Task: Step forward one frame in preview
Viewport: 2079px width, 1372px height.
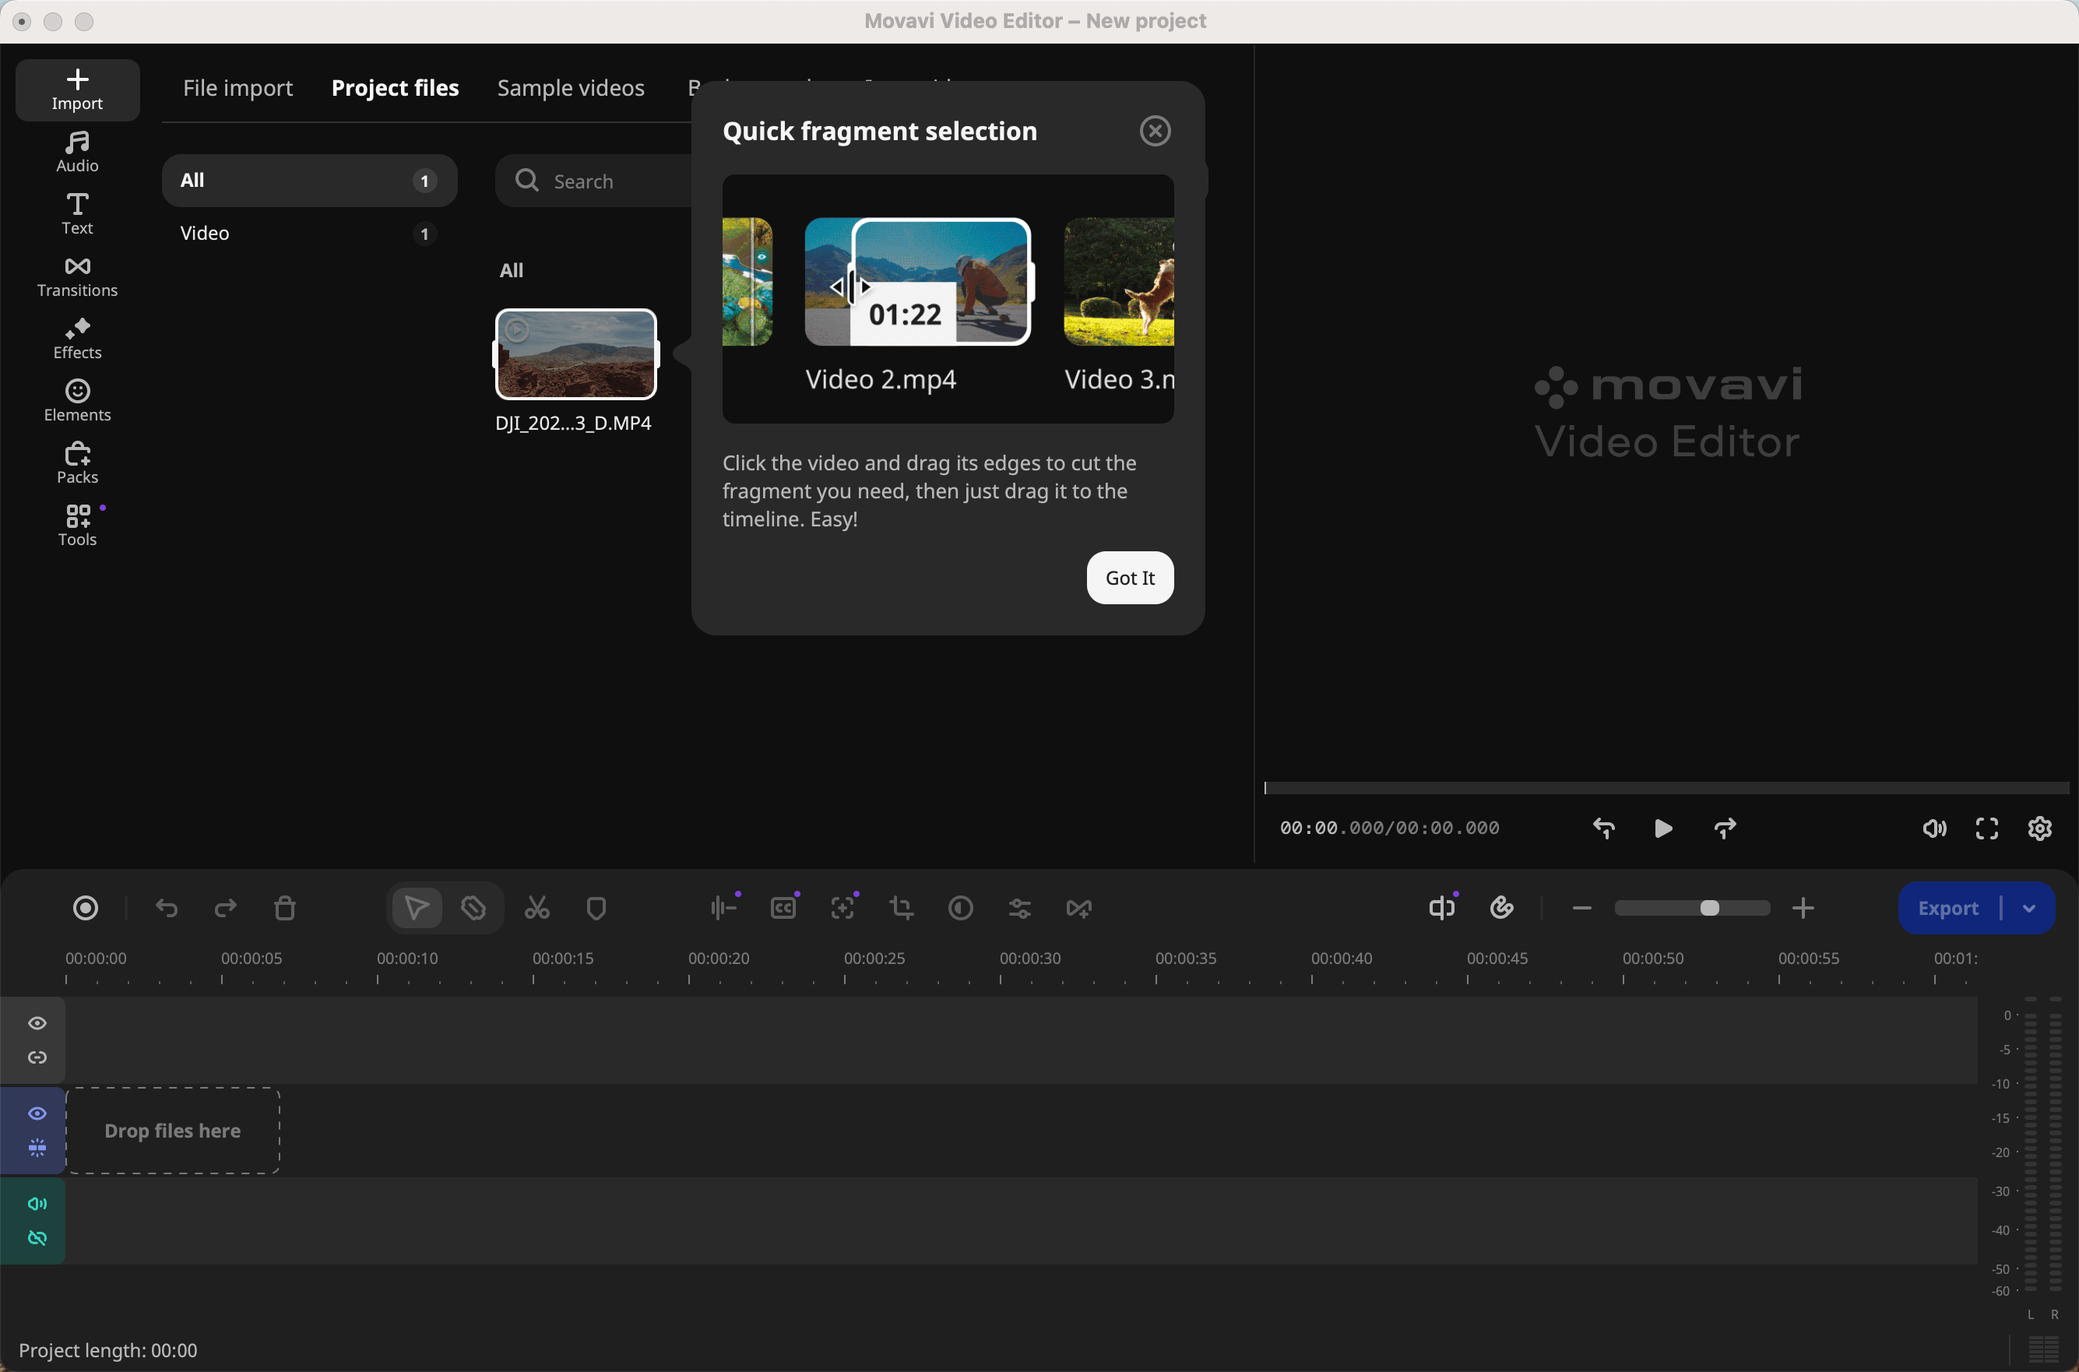Action: pos(1725,828)
